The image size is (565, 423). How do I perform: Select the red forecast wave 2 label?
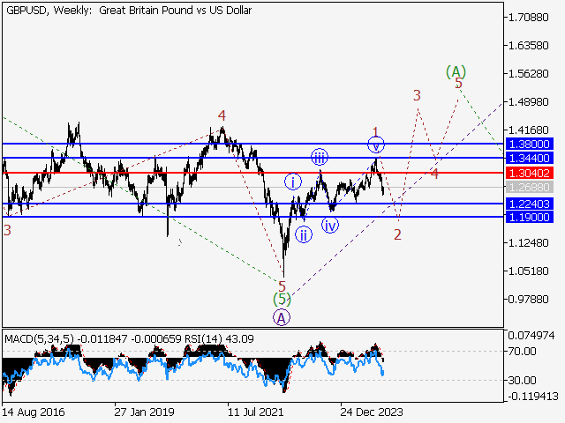pyautogui.click(x=398, y=234)
